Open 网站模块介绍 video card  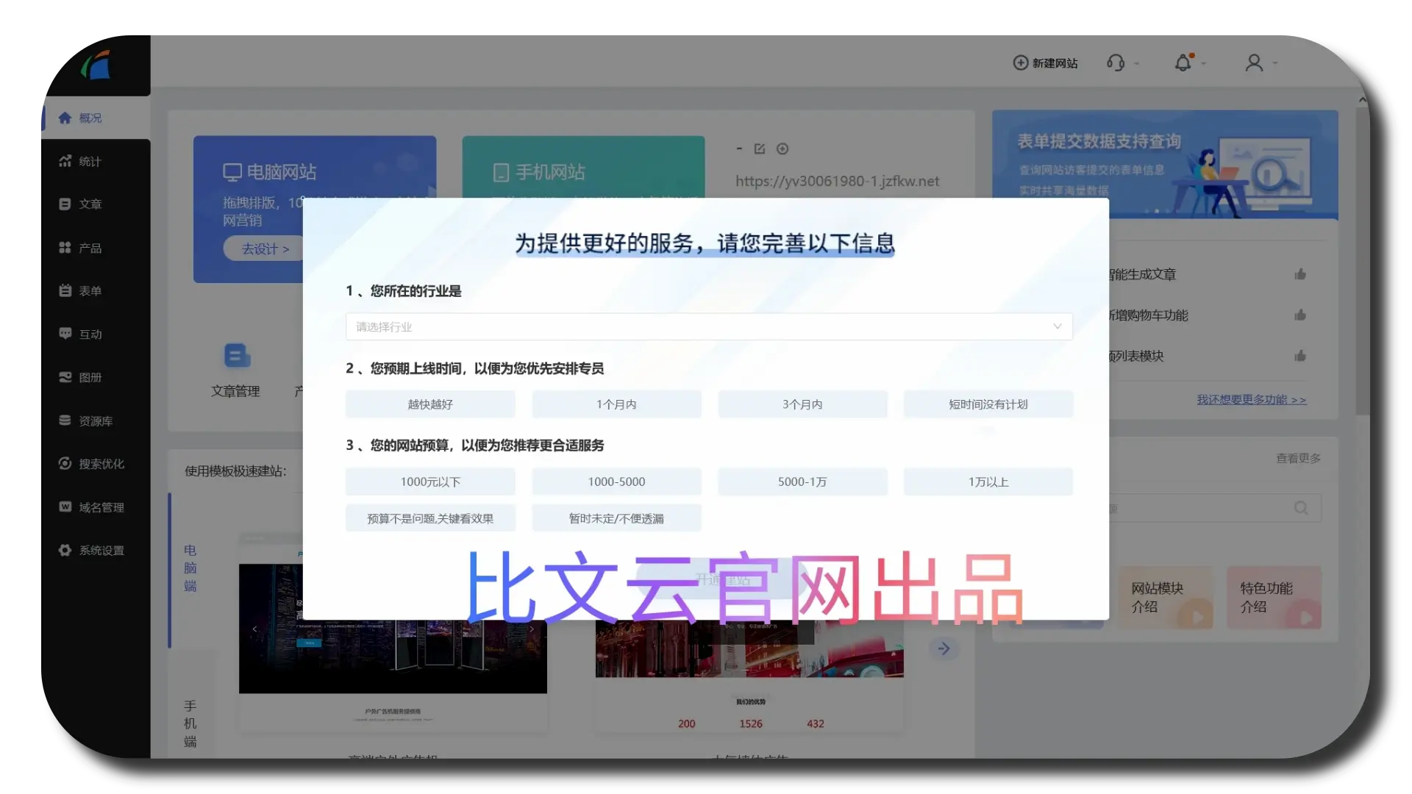1165,598
